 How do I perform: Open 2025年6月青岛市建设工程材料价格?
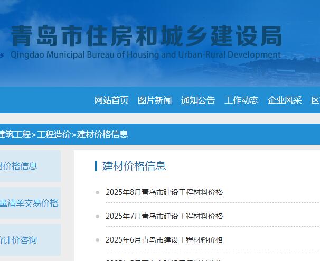(164, 240)
